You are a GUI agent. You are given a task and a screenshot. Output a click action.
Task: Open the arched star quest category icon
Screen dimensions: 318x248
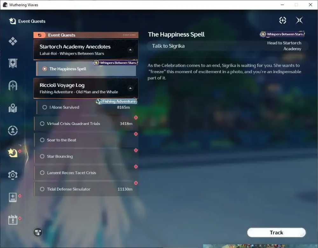(x=13, y=86)
